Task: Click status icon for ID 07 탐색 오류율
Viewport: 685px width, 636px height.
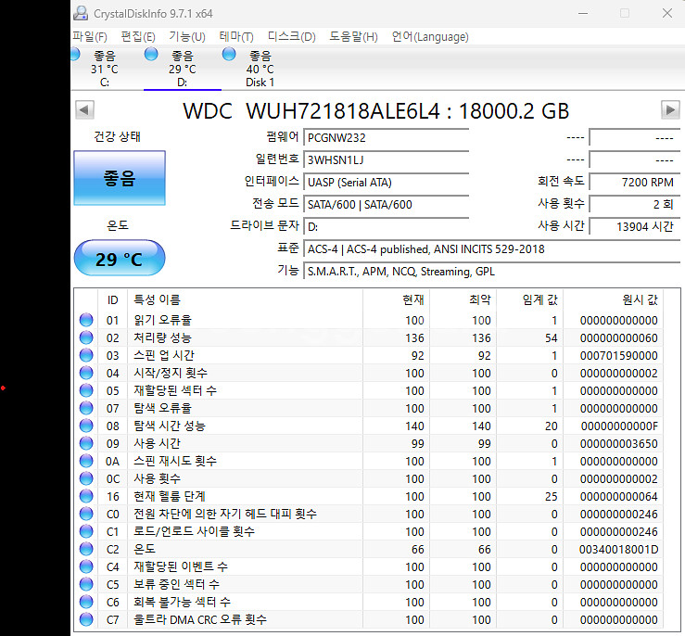Action: 86,408
